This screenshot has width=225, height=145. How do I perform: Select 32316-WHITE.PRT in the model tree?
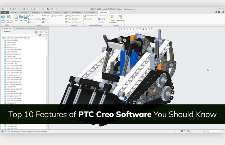11,47
